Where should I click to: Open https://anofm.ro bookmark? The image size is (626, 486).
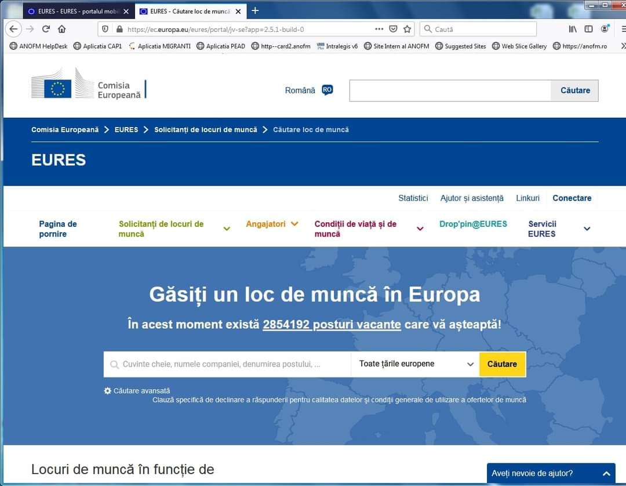580,46
